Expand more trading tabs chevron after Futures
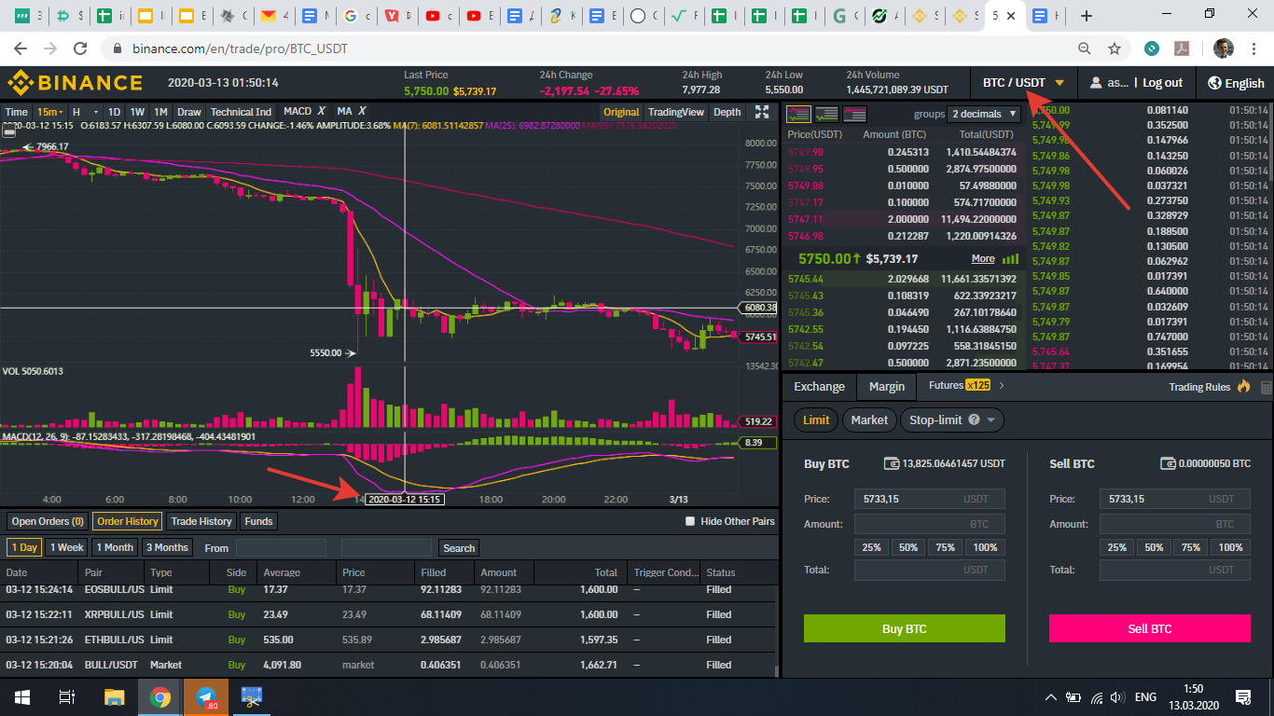This screenshot has width=1274, height=716. point(1001,385)
